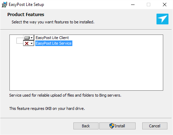Abort the setup with the Cancel button
This screenshot has width=173, height=135.
[155, 126]
